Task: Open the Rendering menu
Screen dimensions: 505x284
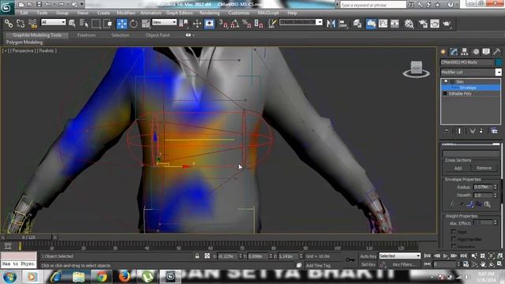Action: tap(209, 13)
